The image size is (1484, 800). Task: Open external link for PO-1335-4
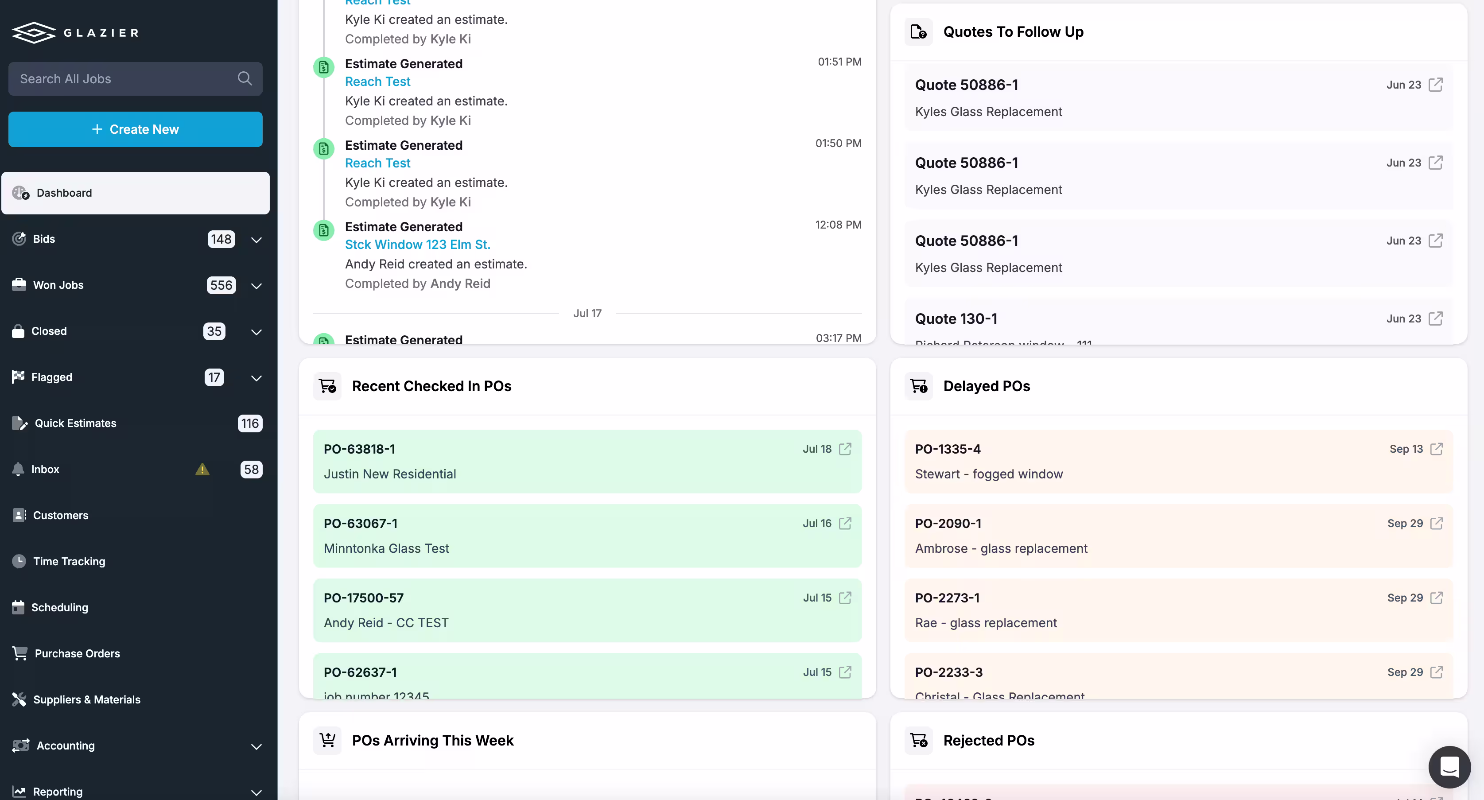pos(1436,449)
